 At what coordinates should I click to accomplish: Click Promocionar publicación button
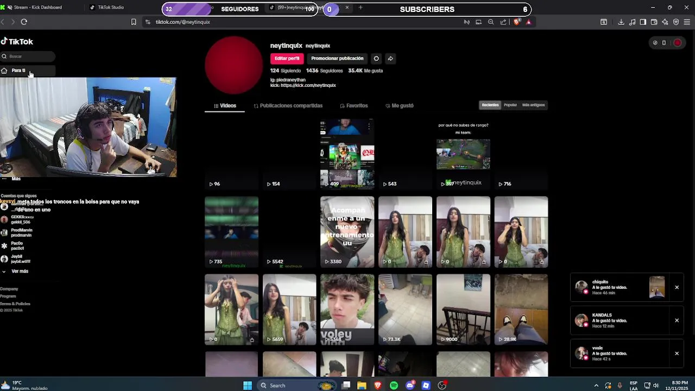337,58
